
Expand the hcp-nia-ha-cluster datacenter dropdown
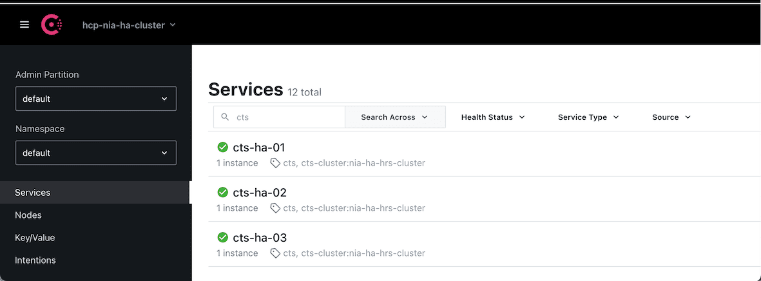point(129,25)
